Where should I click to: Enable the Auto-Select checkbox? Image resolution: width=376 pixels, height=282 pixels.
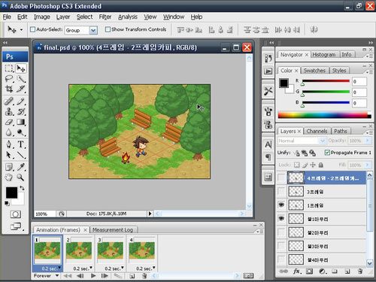click(32, 29)
